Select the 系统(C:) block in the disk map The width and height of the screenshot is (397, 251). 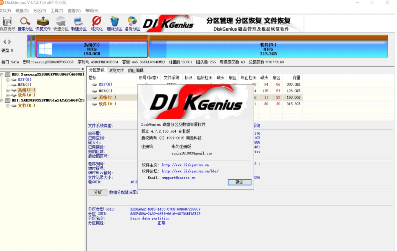point(92,49)
